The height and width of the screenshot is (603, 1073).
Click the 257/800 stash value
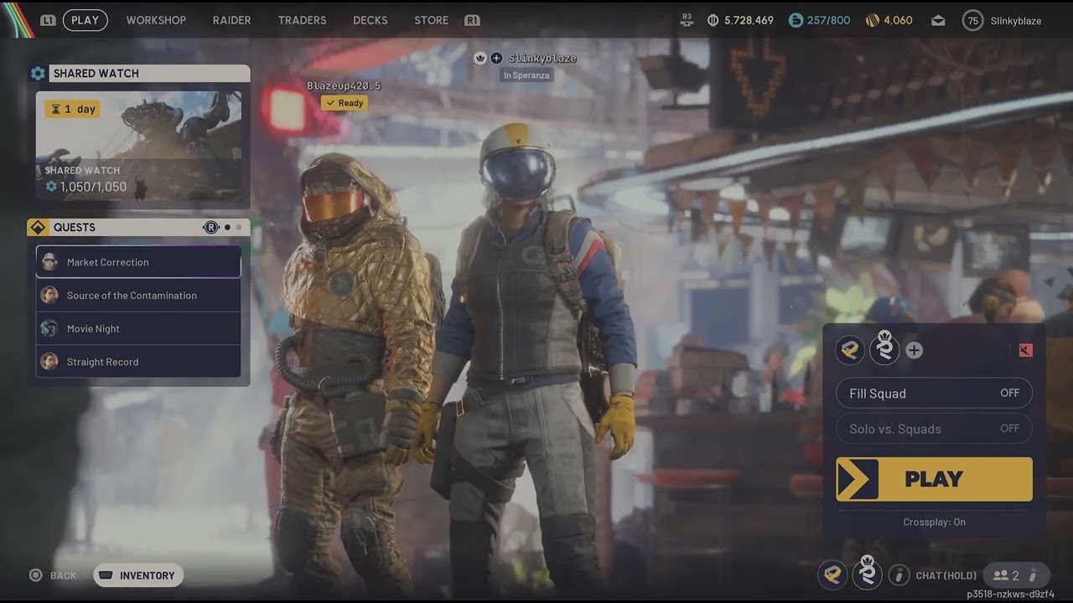(x=828, y=20)
